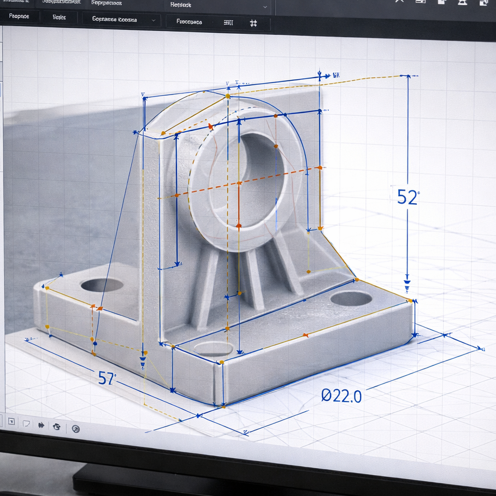Click the sketch shape icon in bottom bar
The height and width of the screenshot is (496, 496).
pos(26,424)
